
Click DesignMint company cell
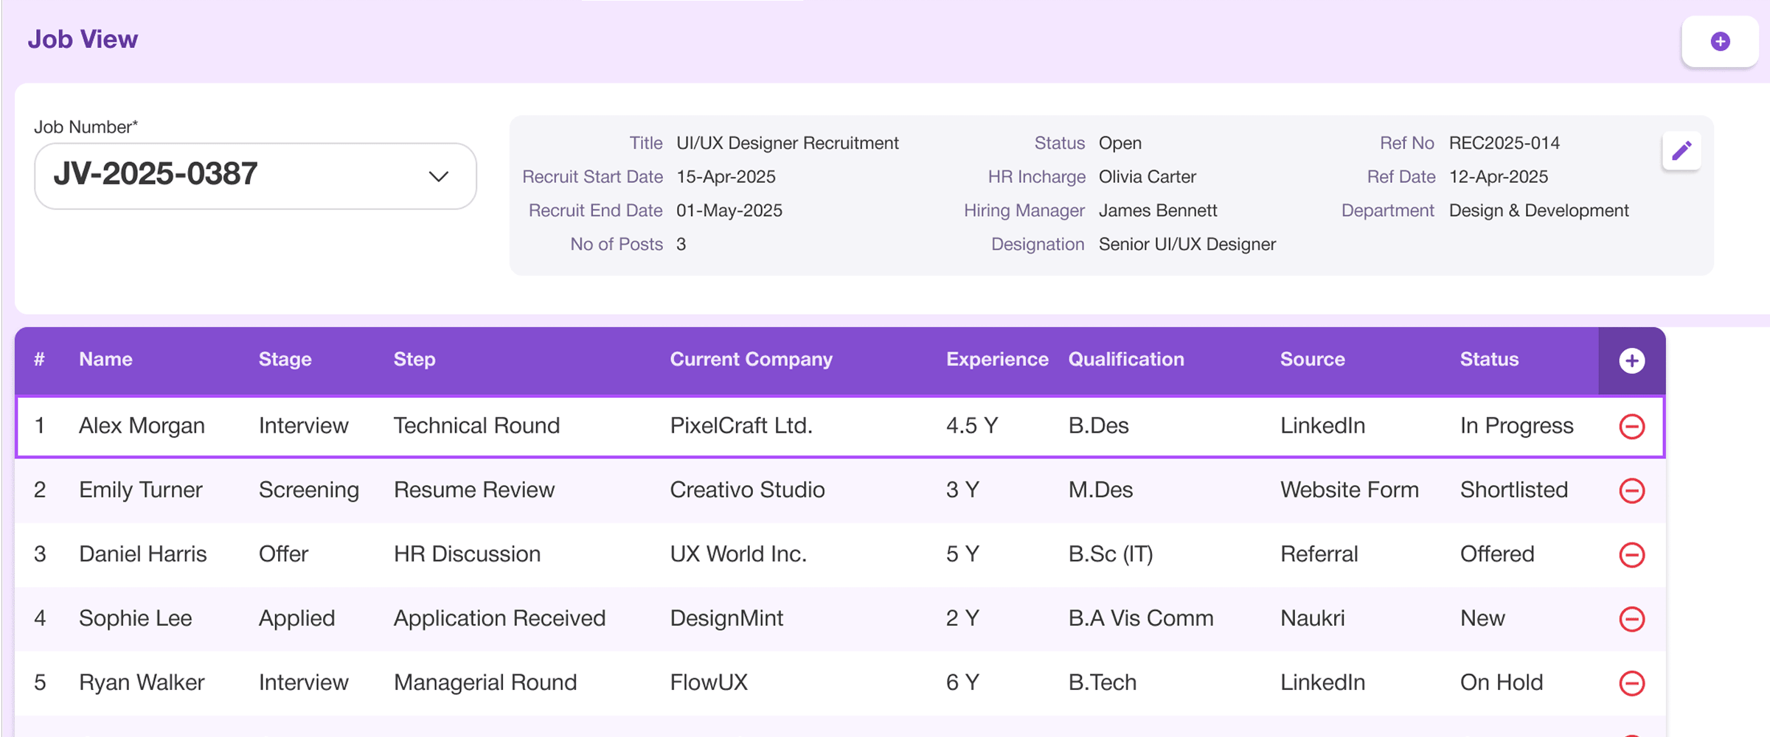coord(726,618)
